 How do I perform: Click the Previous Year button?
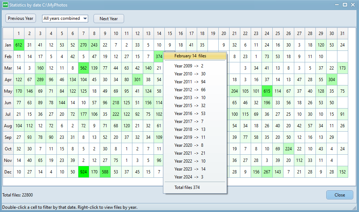(x=21, y=18)
